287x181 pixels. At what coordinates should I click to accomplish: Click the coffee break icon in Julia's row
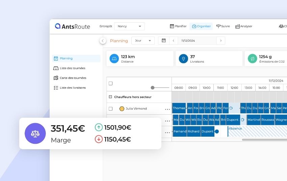pos(231,108)
